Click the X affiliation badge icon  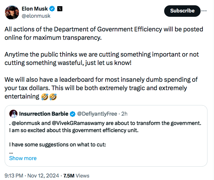[x=59, y=9]
